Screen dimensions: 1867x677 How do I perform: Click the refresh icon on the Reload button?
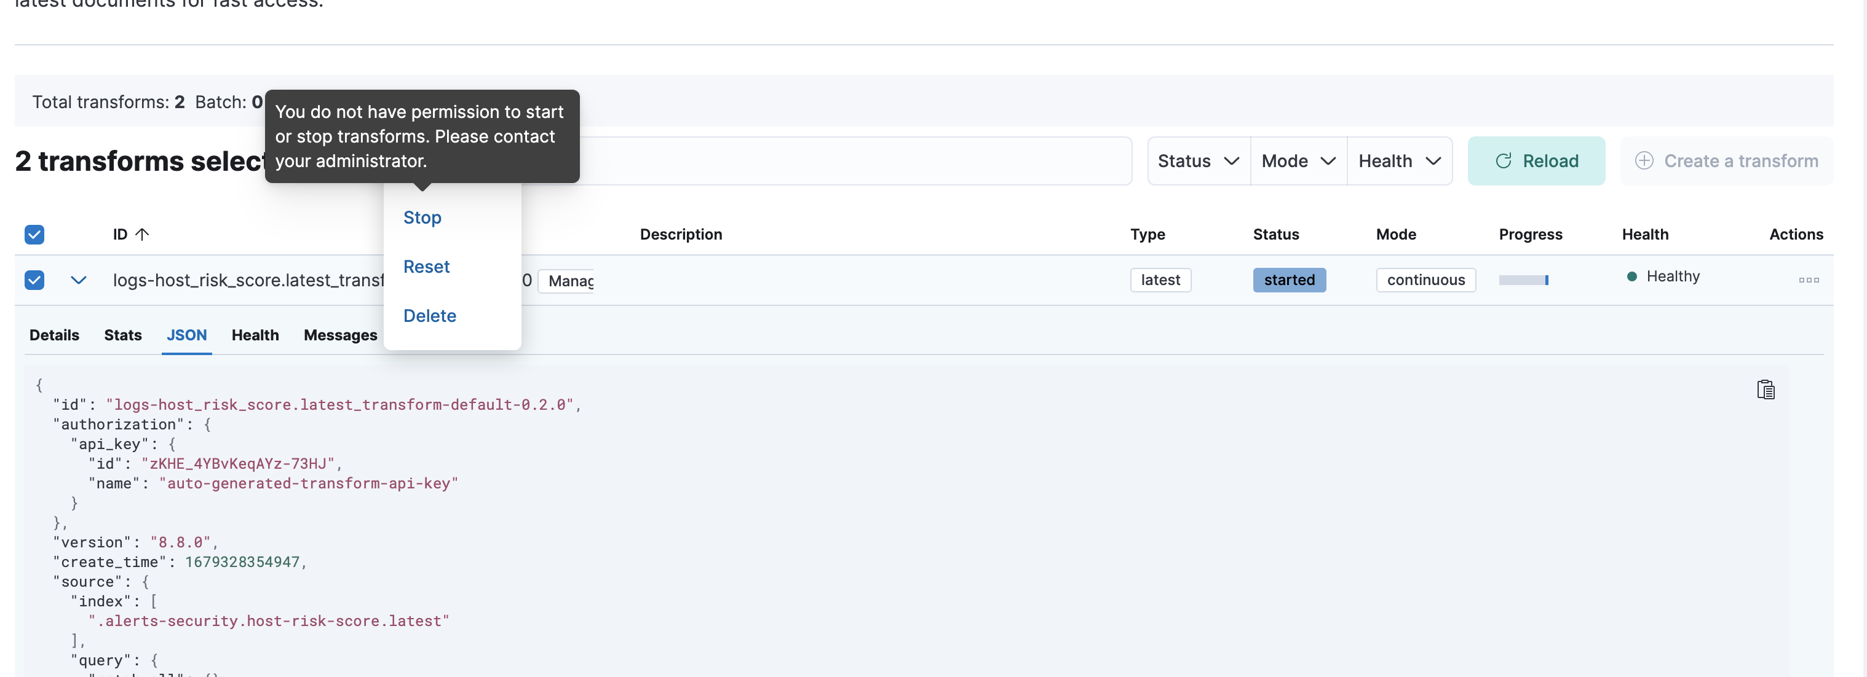click(x=1505, y=161)
